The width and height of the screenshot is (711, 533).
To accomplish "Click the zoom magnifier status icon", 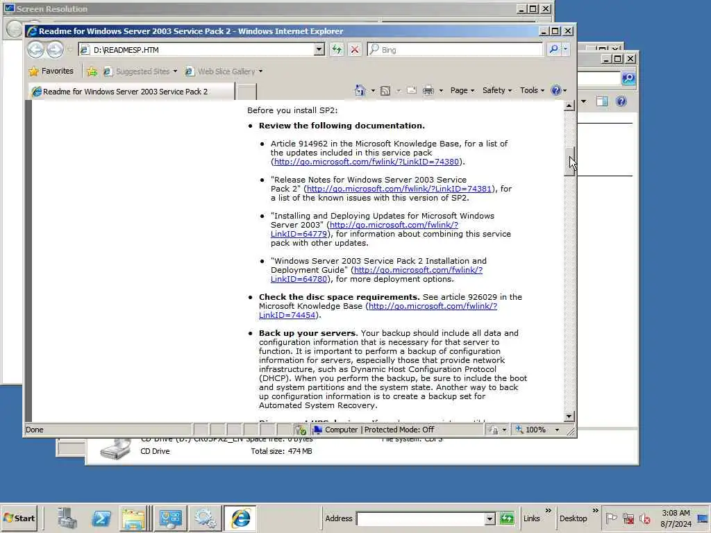I will (519, 430).
